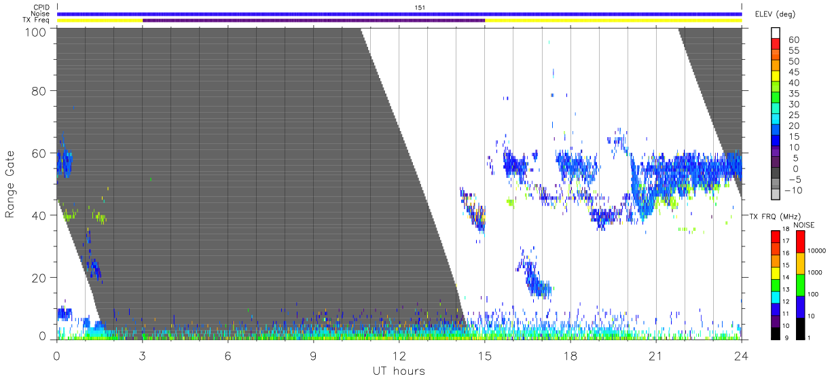Pick the yellow swatch in TX FRQ colorbar
Image resolution: width=834 pixels, height=385 pixels.
click(776, 272)
